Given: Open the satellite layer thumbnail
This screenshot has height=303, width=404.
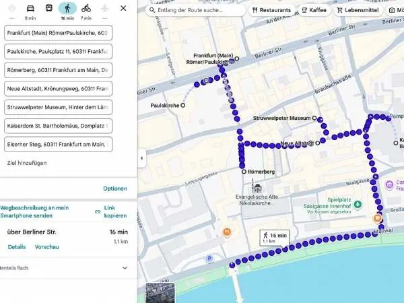Looking at the screenshot, I should click(160, 293).
